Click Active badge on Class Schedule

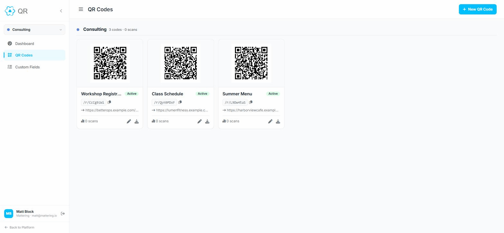203,94
